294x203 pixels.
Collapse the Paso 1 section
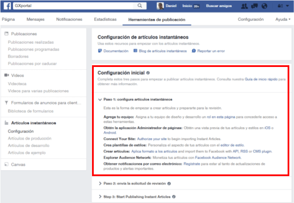100,99
